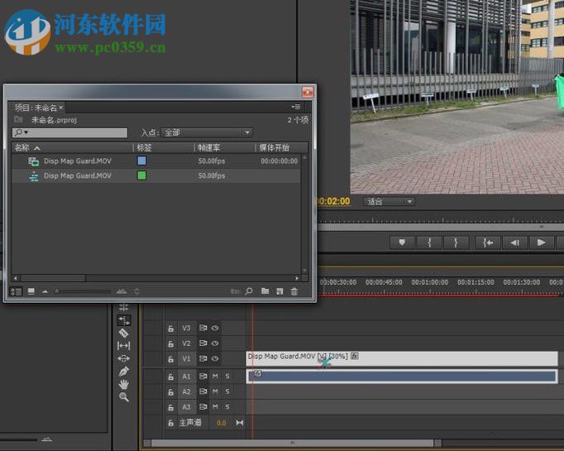
Task: Mute audio track A3
Action: tap(215, 407)
